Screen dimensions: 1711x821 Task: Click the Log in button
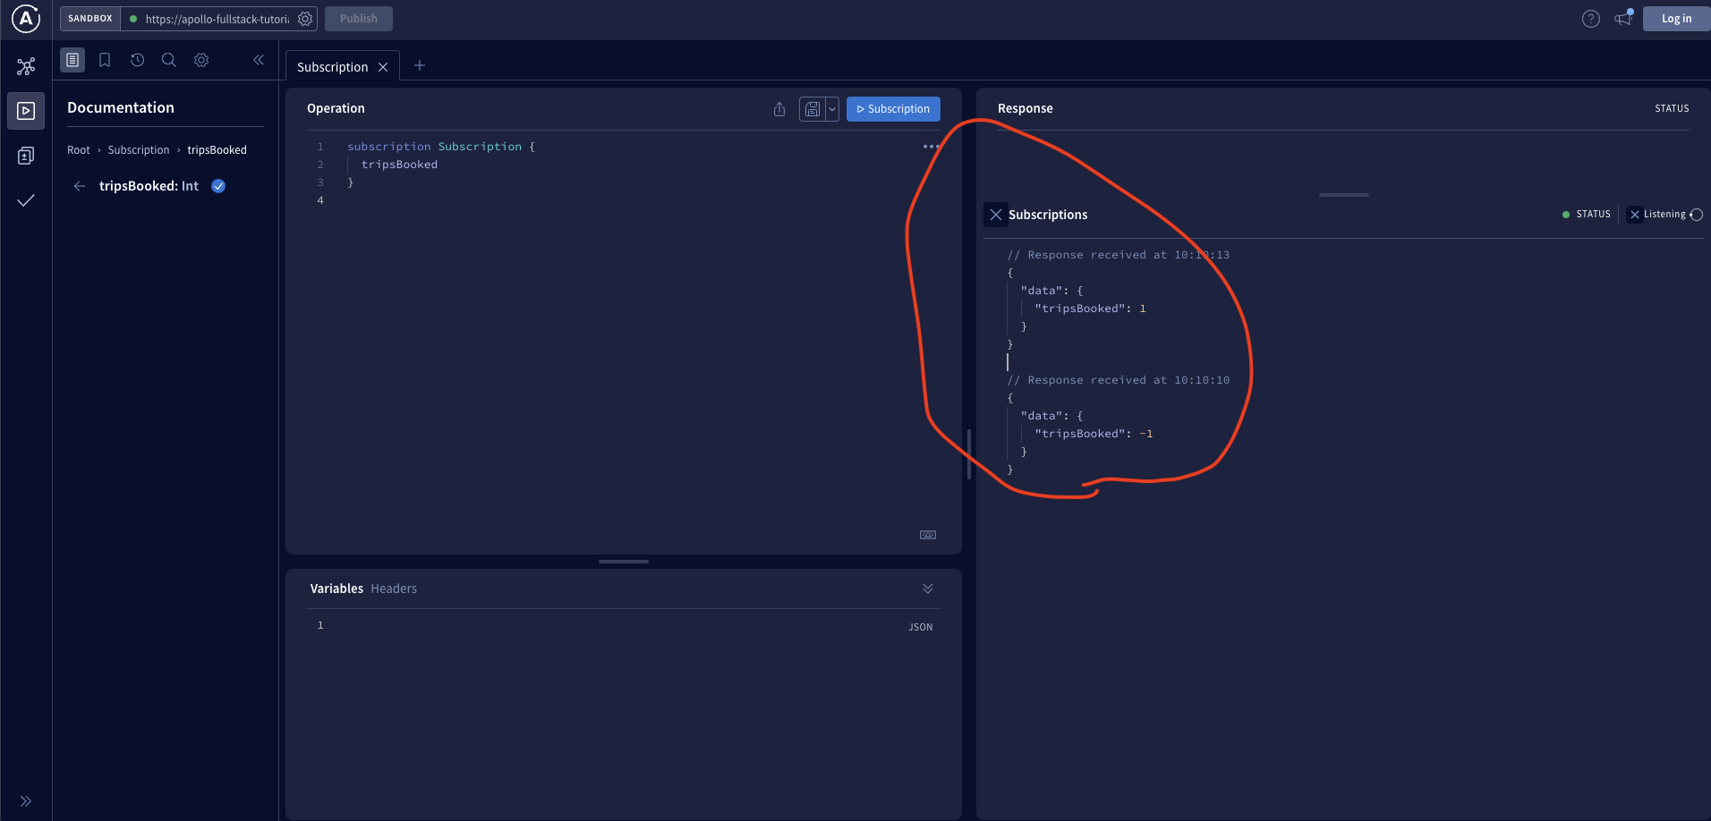coord(1676,19)
